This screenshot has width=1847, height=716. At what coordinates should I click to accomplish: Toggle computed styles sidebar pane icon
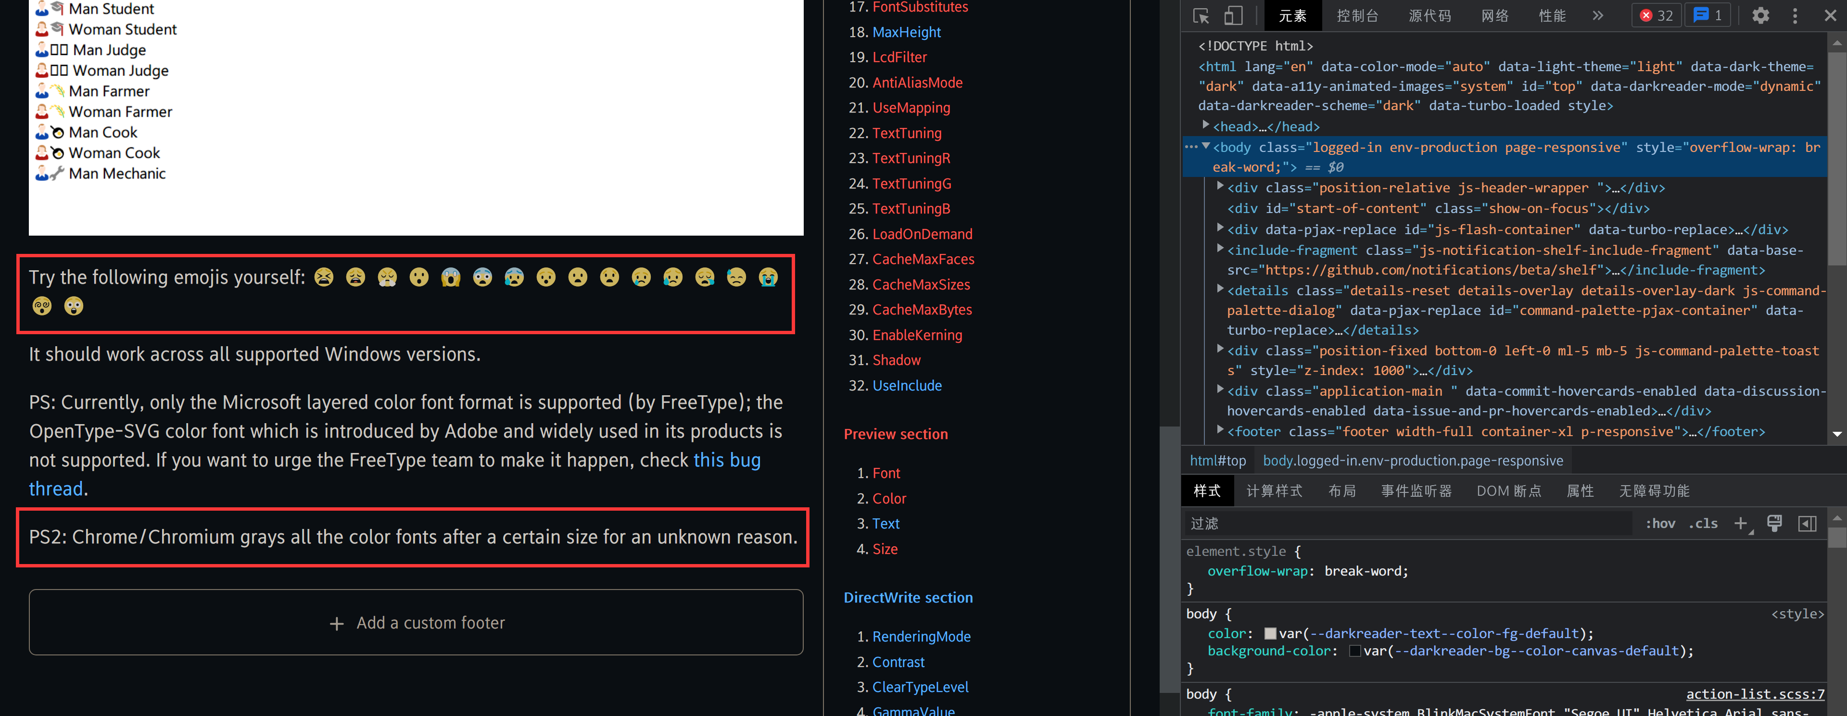tap(1807, 524)
